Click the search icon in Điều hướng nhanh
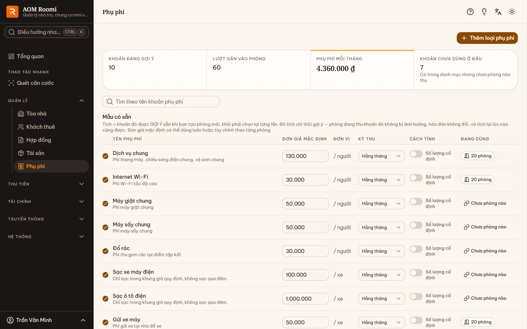Screen dimensions: 527x329 pyautogui.click(x=11, y=32)
